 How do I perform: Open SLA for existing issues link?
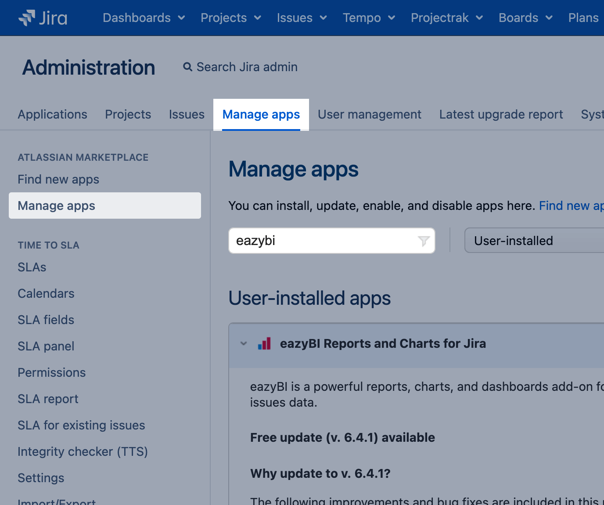82,425
